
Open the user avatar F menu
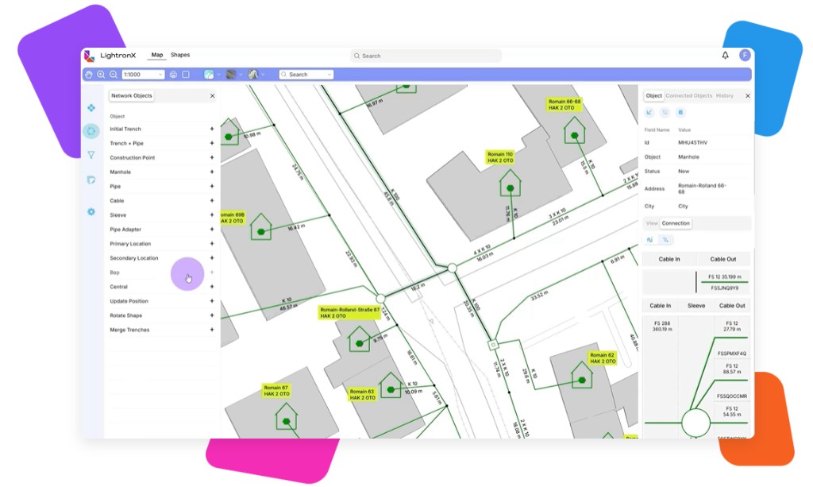[x=745, y=55]
